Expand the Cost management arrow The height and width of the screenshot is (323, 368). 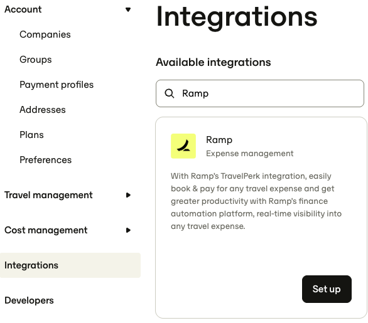click(128, 230)
